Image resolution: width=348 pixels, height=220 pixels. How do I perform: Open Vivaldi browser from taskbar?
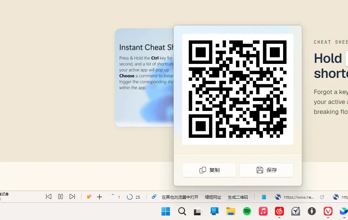328,212
